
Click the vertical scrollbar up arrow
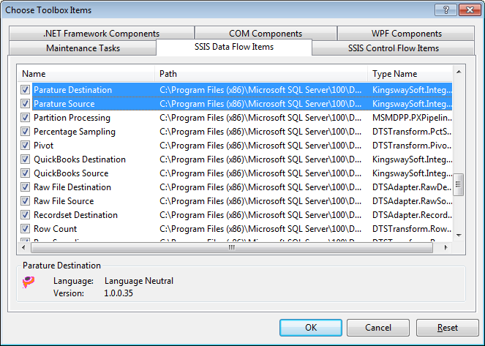point(459,72)
